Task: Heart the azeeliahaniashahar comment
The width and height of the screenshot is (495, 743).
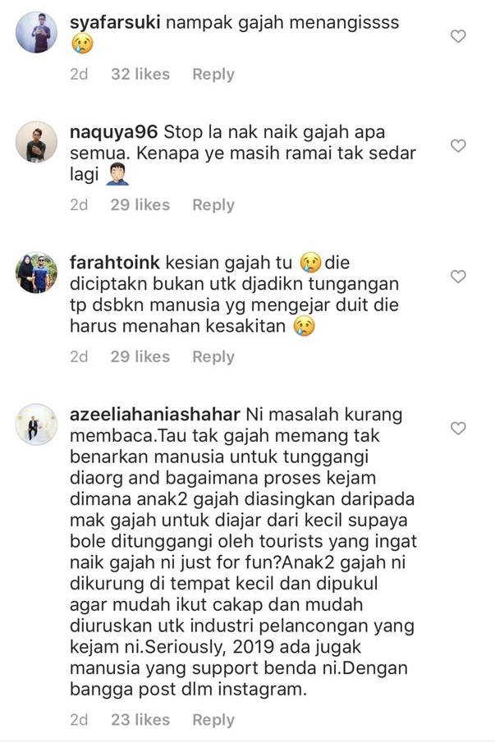Action: click(x=458, y=429)
